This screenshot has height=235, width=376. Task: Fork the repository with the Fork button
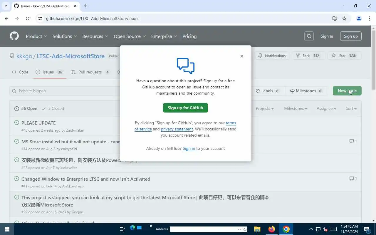[x=308, y=56]
